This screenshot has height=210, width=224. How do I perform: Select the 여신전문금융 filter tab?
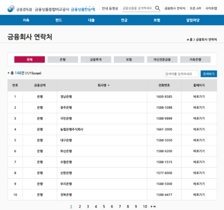tap(162, 60)
